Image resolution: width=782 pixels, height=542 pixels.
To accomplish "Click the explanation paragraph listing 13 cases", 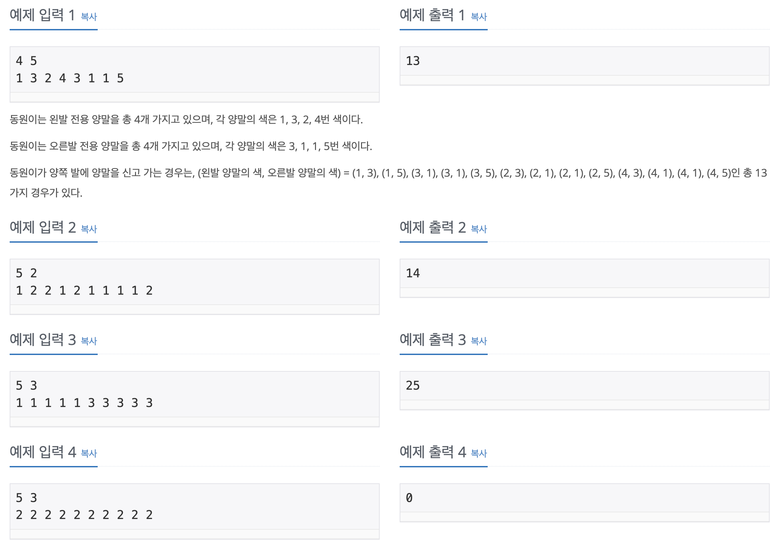I will [388, 183].
